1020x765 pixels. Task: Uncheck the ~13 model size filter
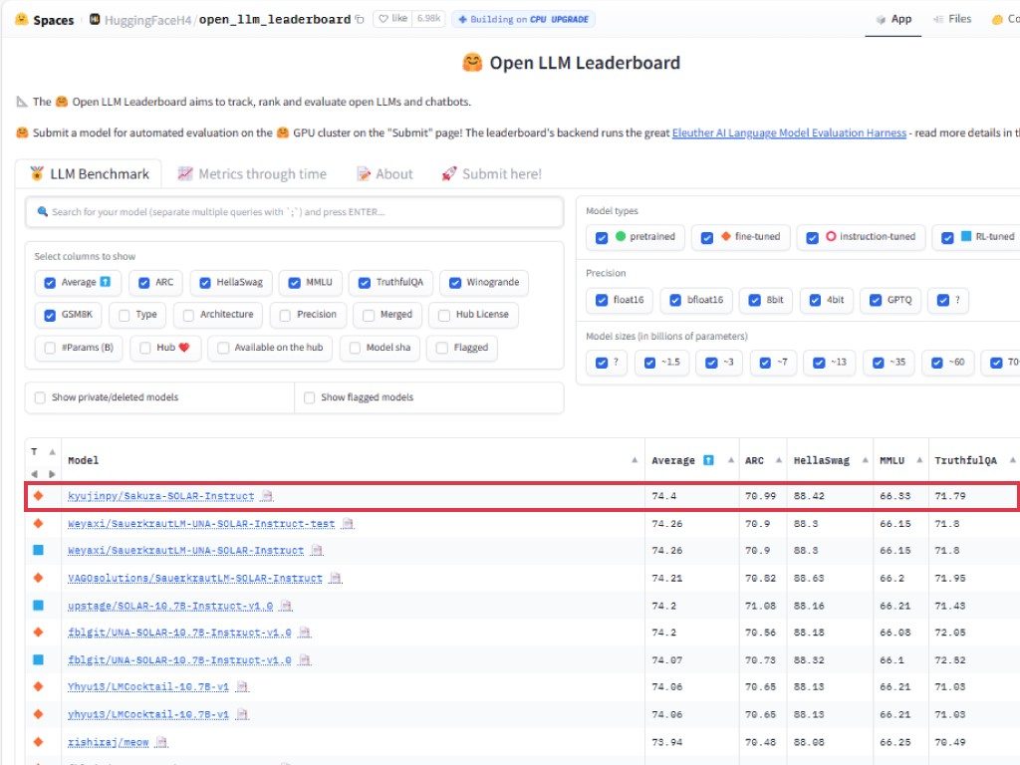pos(819,363)
